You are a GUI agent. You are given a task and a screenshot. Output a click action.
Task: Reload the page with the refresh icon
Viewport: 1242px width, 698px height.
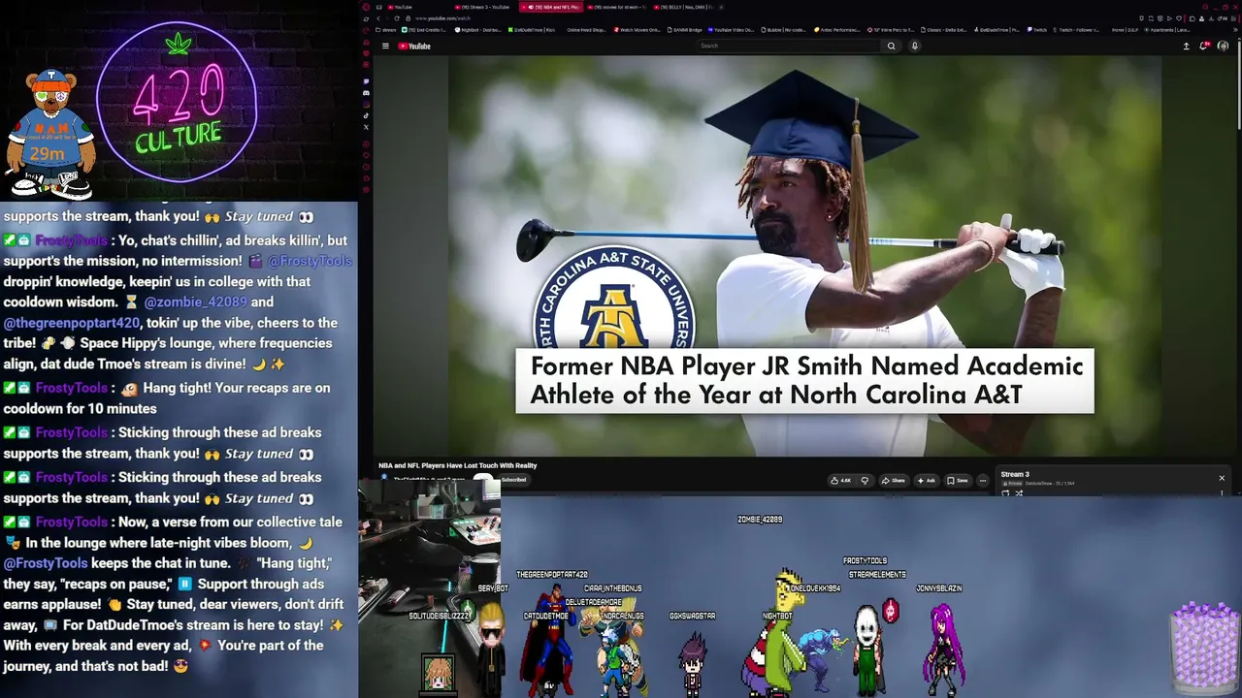(x=396, y=18)
